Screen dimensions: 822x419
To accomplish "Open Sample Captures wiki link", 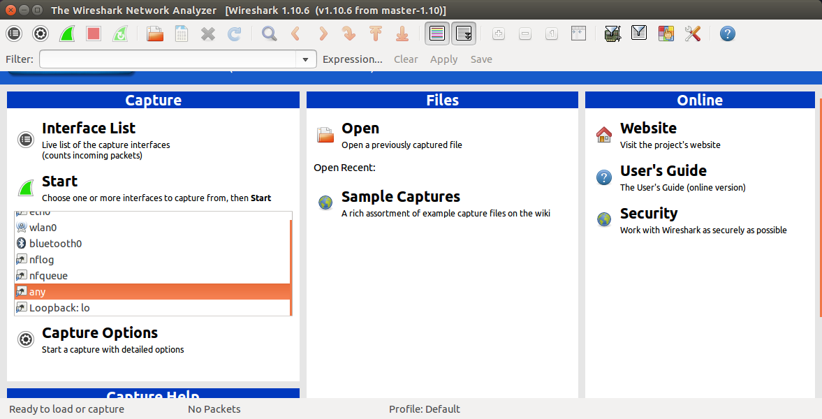I will pyautogui.click(x=400, y=197).
